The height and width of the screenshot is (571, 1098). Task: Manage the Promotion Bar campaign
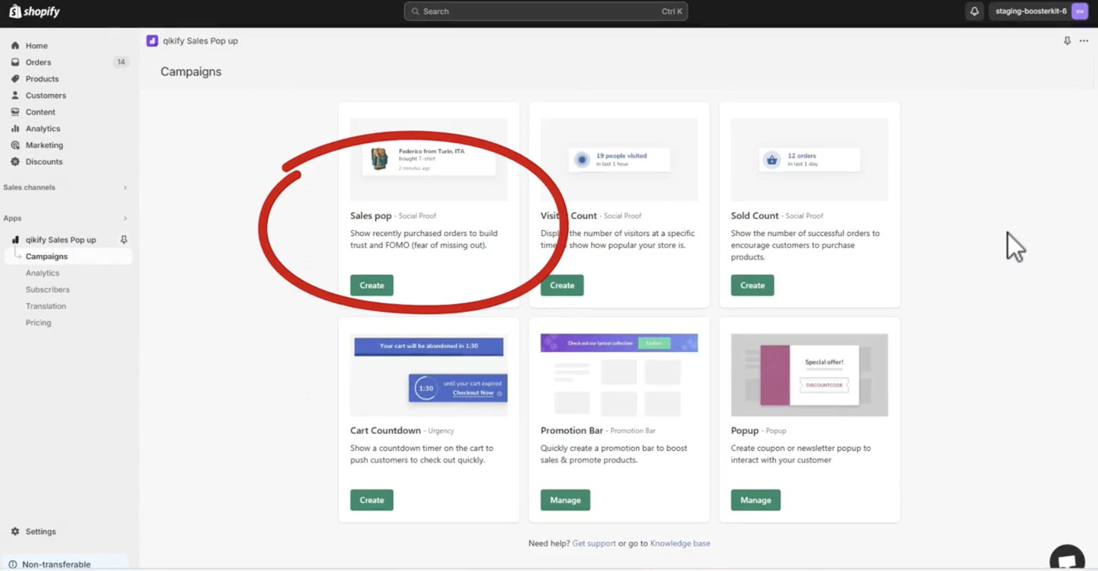click(565, 500)
